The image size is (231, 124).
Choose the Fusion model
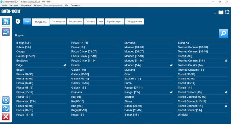click(x=75, y=65)
